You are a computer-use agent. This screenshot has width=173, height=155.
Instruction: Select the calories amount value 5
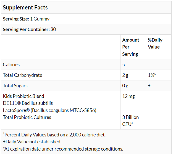[x=124, y=65]
